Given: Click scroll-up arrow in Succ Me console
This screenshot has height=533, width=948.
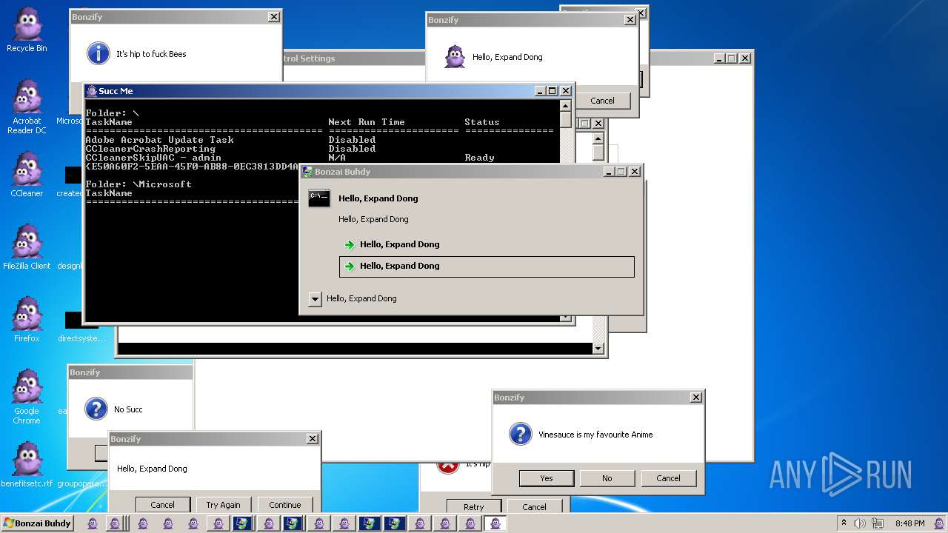Looking at the screenshot, I should [566, 106].
